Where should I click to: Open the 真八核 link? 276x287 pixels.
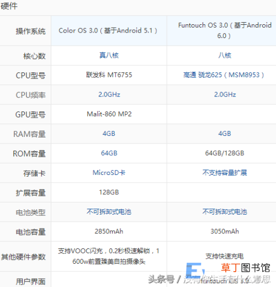pos(109,55)
